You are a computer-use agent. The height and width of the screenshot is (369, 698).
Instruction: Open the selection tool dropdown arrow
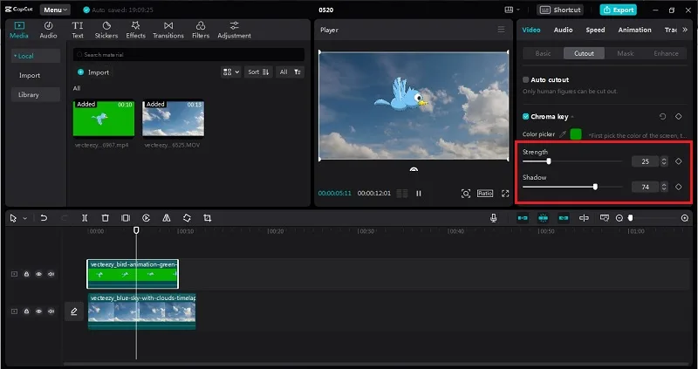click(25, 218)
